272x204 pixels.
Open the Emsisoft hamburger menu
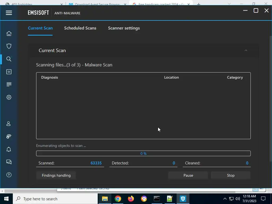[x=9, y=13]
